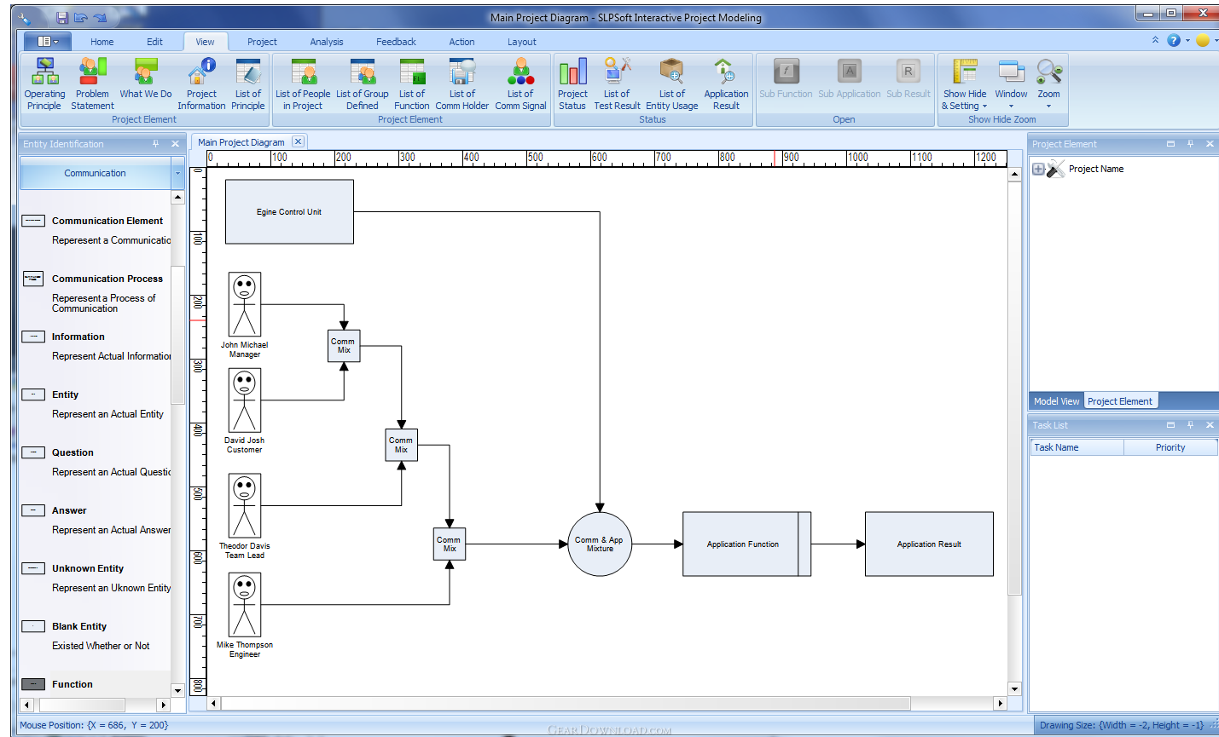The width and height of the screenshot is (1219, 737).
Task: Select the Communication Element entity icon
Action: [x=33, y=221]
